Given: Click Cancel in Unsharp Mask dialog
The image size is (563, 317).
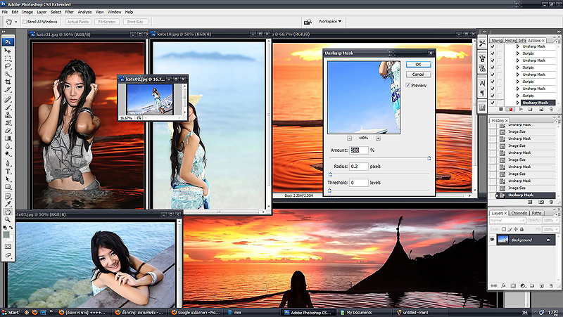Looking at the screenshot, I should 418,75.
